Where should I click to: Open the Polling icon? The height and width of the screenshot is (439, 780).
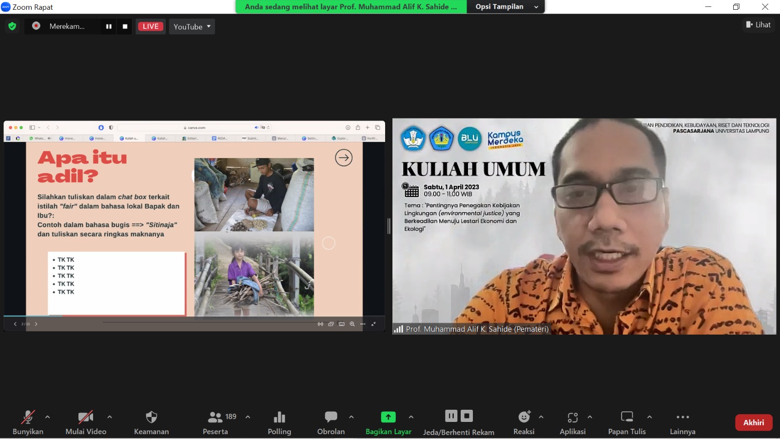279,418
